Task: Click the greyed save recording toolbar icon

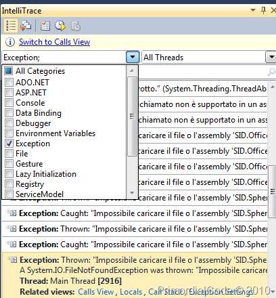Action: coord(75,26)
